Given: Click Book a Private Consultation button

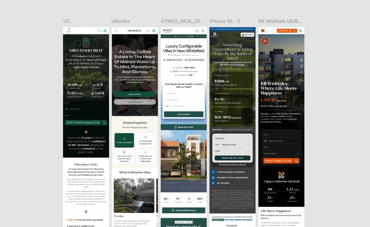Looking at the screenshot, I should [83, 123].
